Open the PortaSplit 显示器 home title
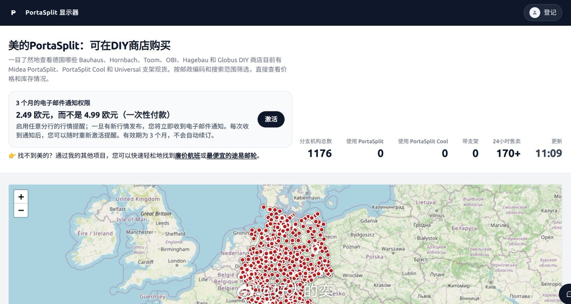The height and width of the screenshot is (304, 571). tap(52, 12)
